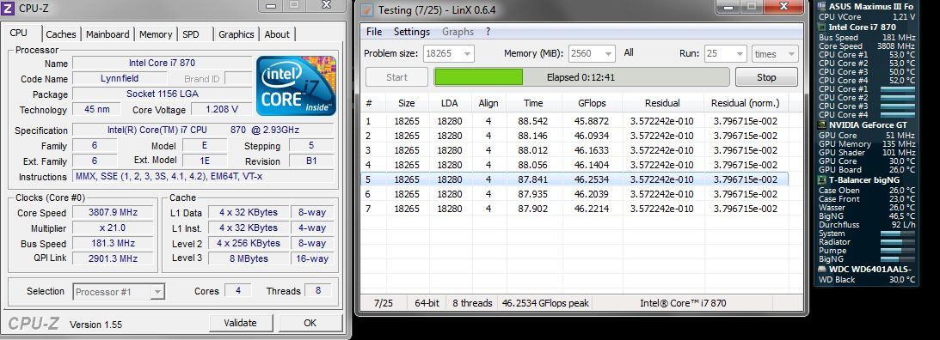Click the Residual (norm.) column header
The height and width of the screenshot is (340, 940).
tap(745, 103)
